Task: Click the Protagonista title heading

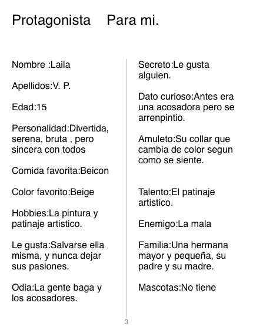Action: [x=51, y=21]
